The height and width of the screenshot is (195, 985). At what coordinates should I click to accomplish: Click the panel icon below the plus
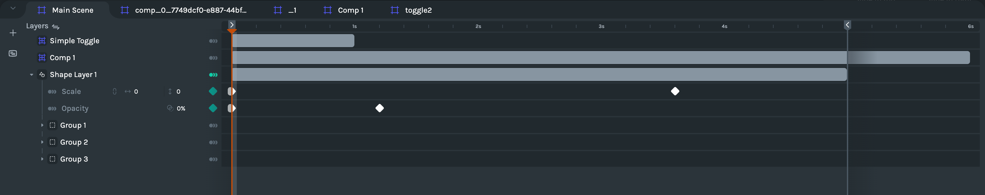13,53
